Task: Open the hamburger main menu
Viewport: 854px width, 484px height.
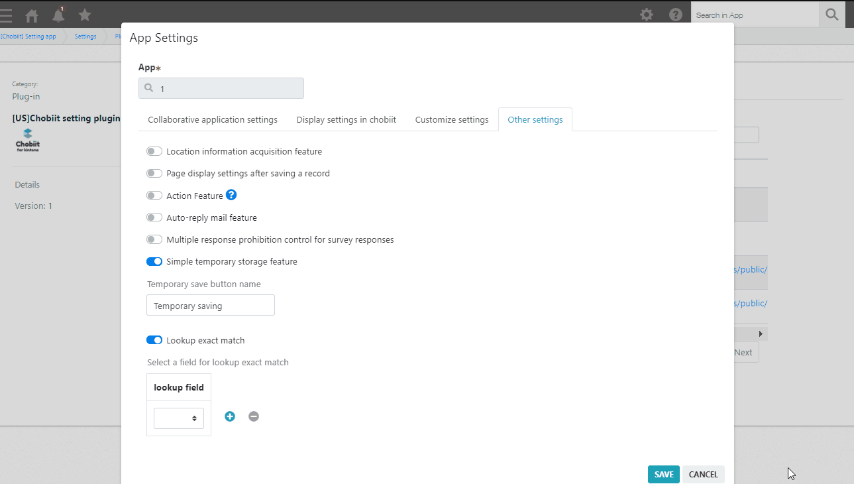Action: pyautogui.click(x=5, y=15)
